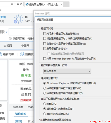Enable 当创建新标签页时始终切换到新标签页(A) checkbox

tap(45, 39)
